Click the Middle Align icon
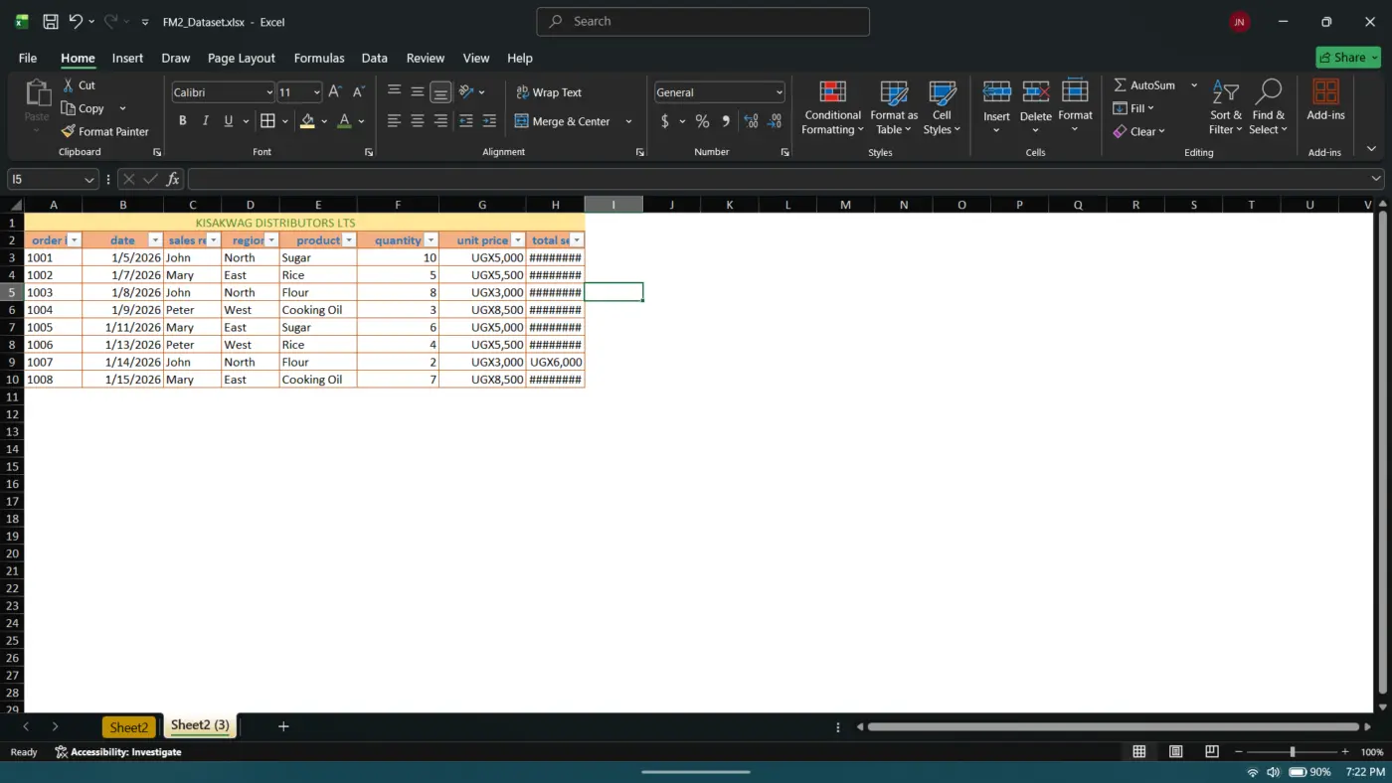Image resolution: width=1392 pixels, height=783 pixels. pyautogui.click(x=418, y=91)
